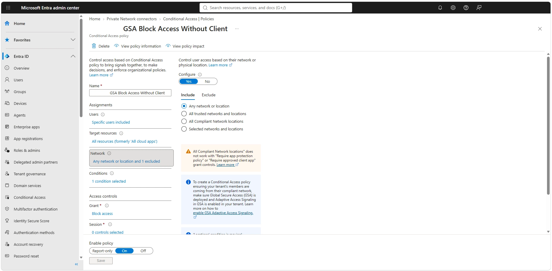The image size is (552, 271).
Task: Open Specific users included link
Action: point(111,122)
